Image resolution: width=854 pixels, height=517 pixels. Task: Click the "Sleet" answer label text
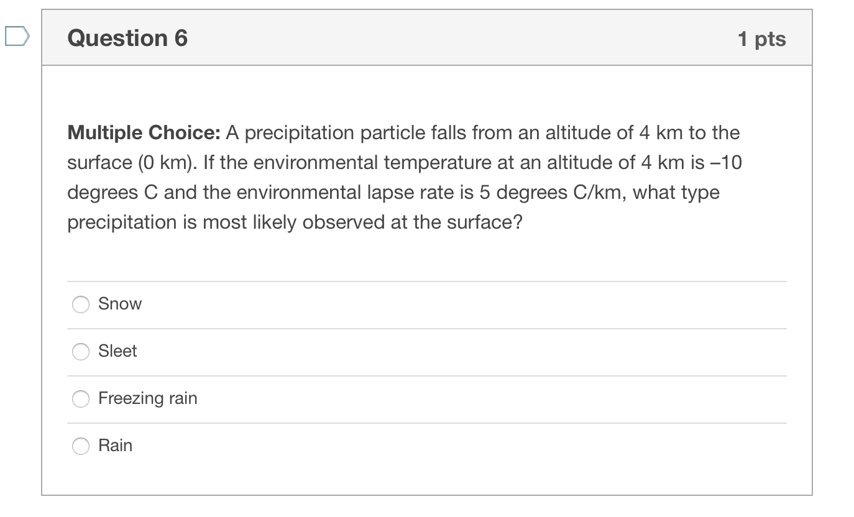click(x=117, y=351)
